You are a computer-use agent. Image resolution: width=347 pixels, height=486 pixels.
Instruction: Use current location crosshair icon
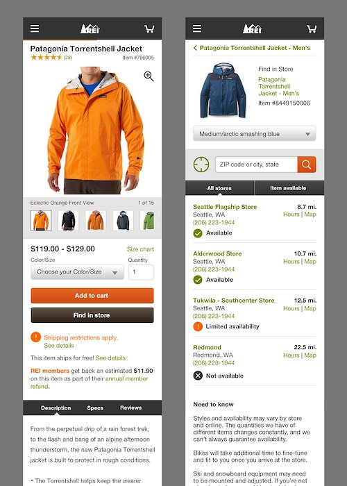pos(201,165)
